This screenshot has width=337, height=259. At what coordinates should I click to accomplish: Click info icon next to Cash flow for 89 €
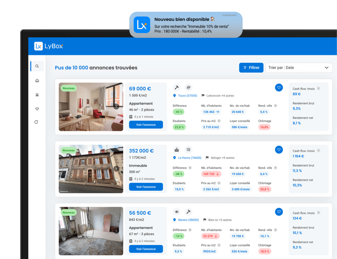(x=319, y=88)
